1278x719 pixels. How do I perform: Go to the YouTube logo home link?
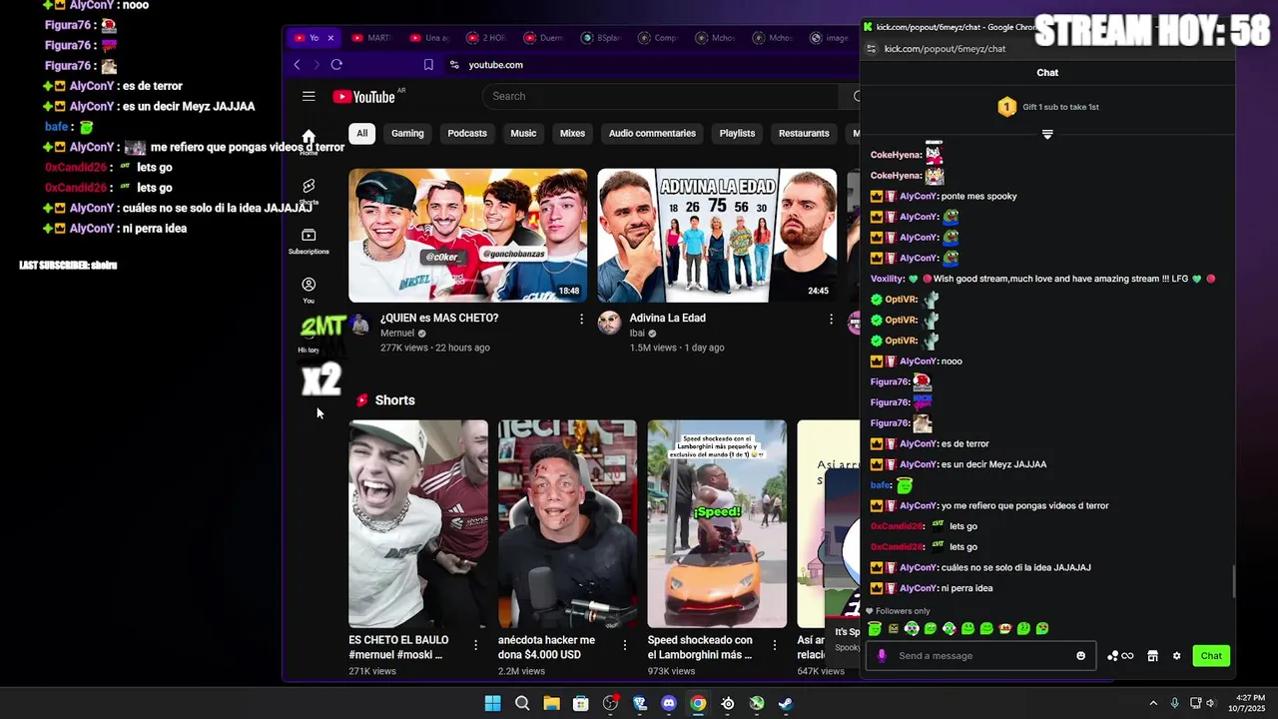(363, 97)
